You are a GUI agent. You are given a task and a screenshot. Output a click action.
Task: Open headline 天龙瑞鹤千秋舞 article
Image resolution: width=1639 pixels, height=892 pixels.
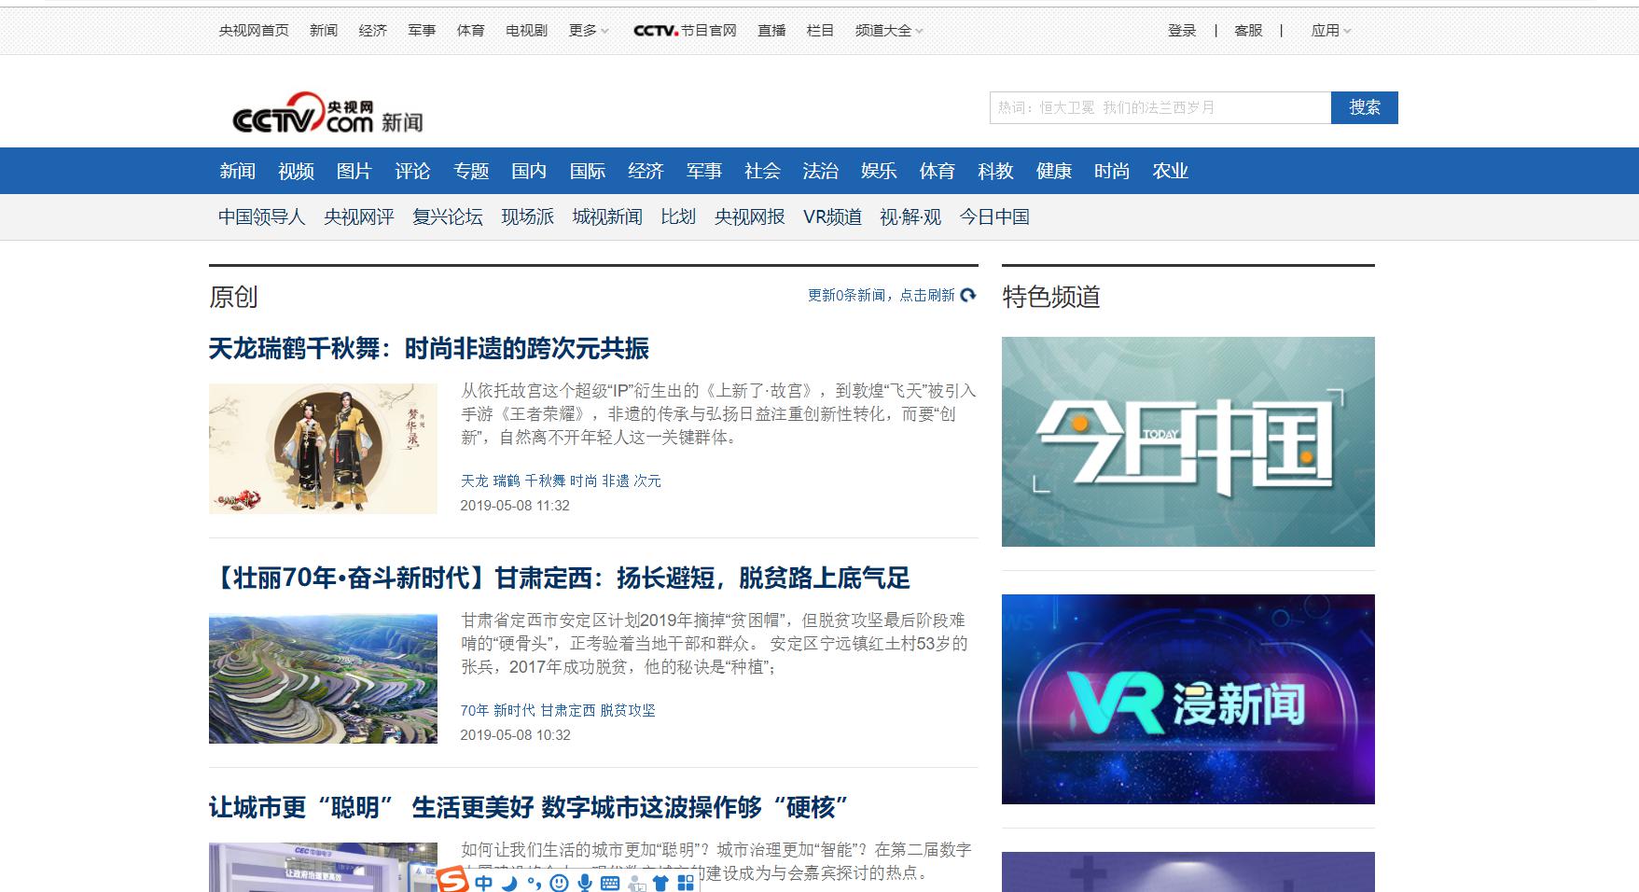point(429,349)
